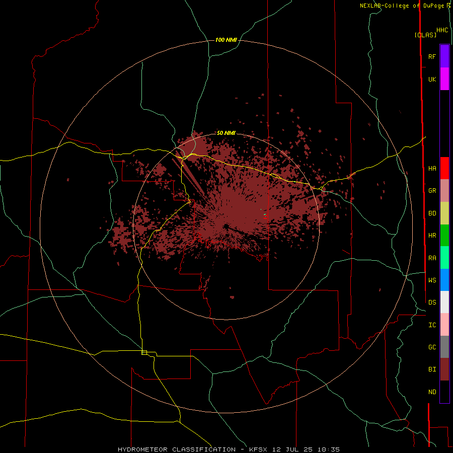Select the IC pink legend swatch

[x=444, y=325]
